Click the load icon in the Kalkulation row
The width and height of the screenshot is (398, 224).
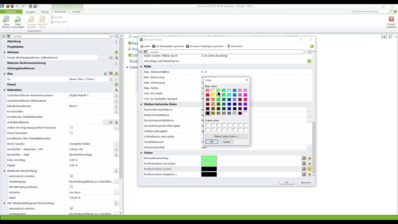point(116,90)
